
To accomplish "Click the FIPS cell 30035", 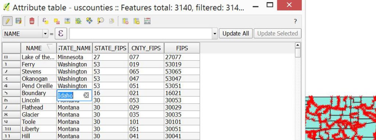I will [182, 115].
